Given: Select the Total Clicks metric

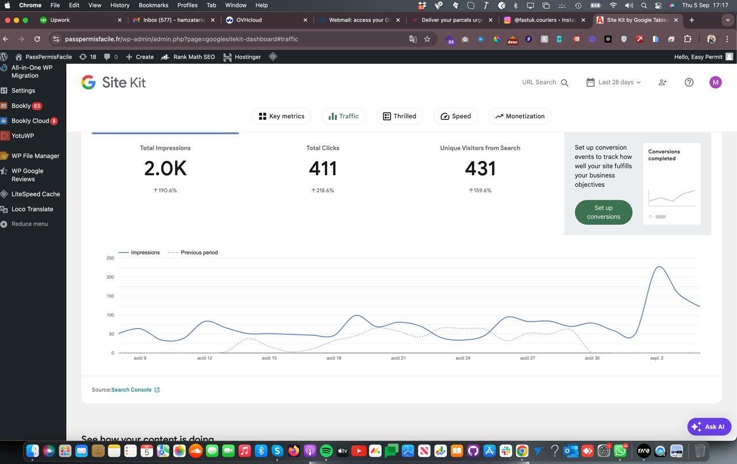Looking at the screenshot, I should point(322,168).
